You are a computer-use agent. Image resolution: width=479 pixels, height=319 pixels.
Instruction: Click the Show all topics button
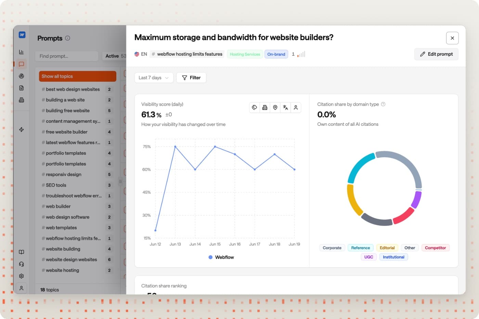click(78, 76)
